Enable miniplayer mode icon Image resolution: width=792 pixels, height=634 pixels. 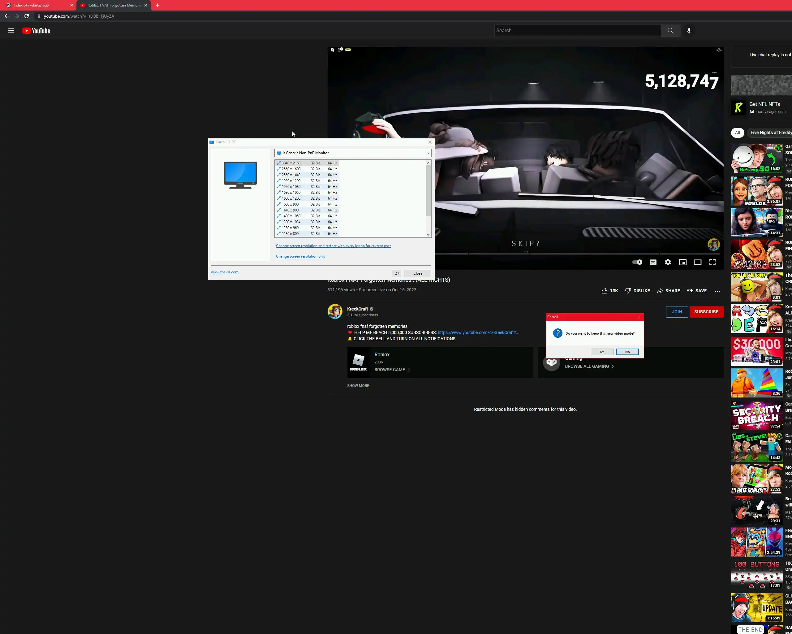[x=682, y=263]
